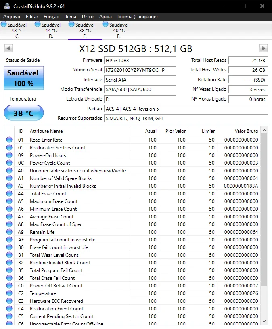The image size is (272, 329).
Task: Open the Editar menu
Action: tap(32, 17)
